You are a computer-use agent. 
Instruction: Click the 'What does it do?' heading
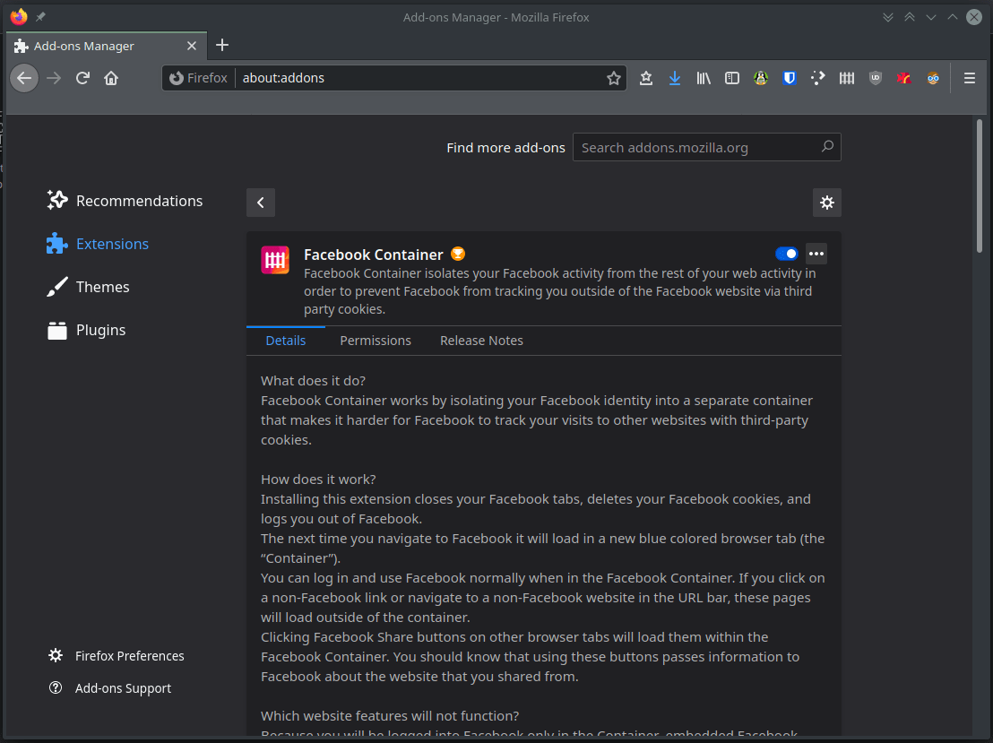click(313, 381)
